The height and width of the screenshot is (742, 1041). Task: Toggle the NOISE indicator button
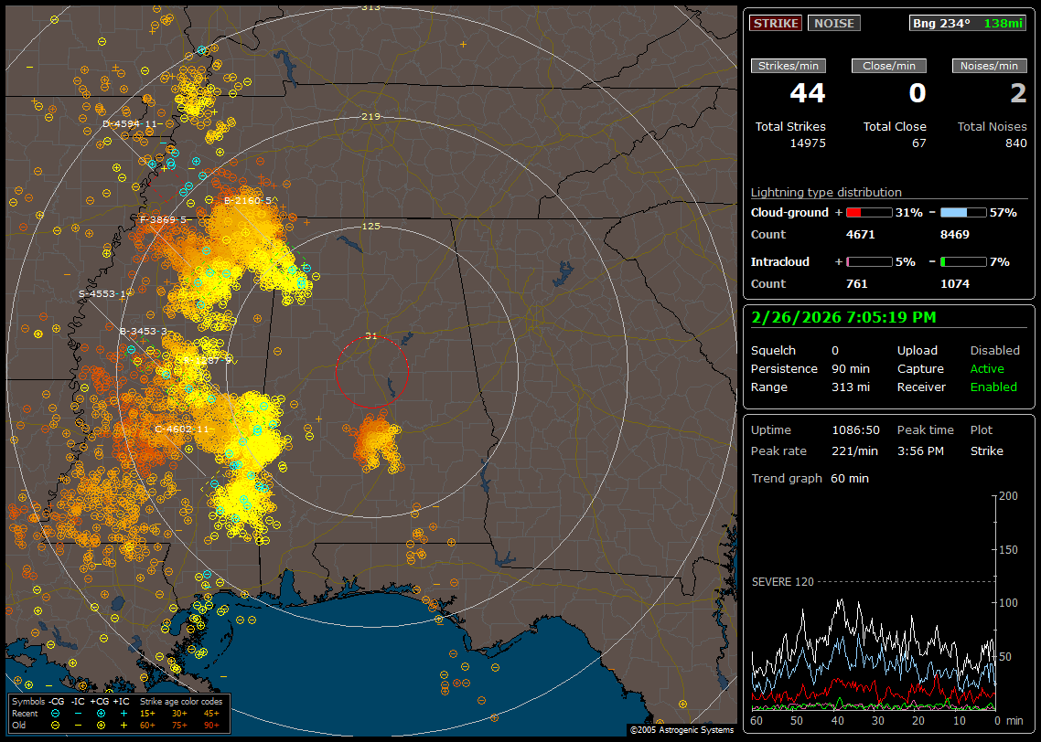[833, 23]
